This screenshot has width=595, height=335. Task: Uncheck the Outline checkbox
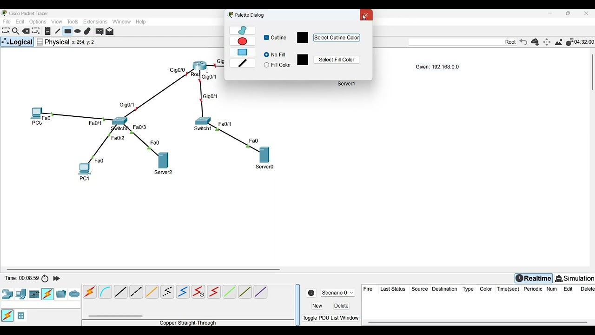coord(266,38)
